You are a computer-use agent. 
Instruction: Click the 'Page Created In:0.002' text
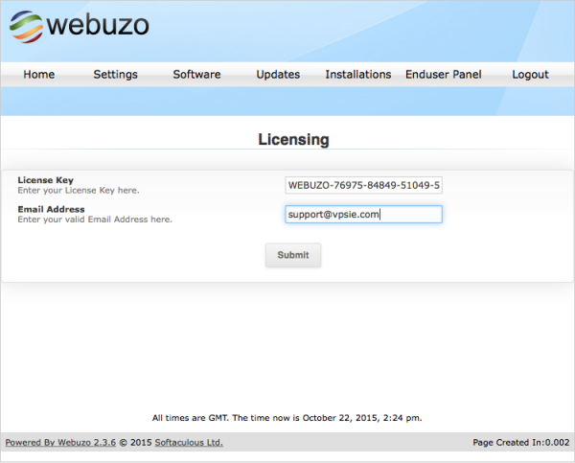pos(521,443)
